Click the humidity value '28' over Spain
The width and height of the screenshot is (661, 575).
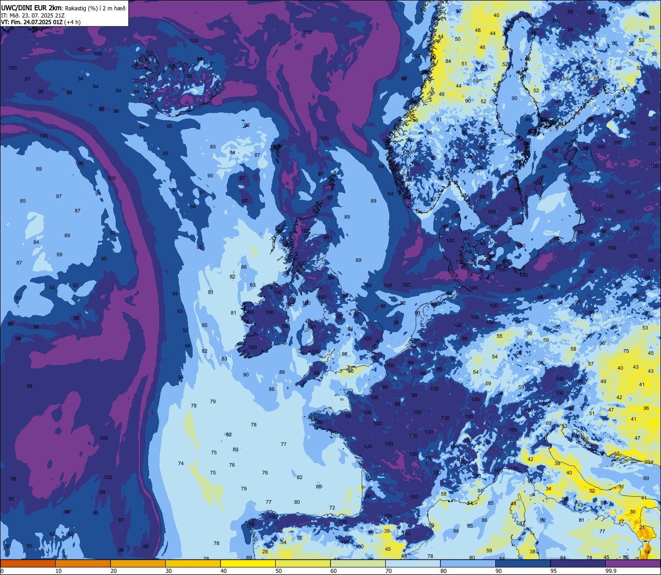coord(265,552)
